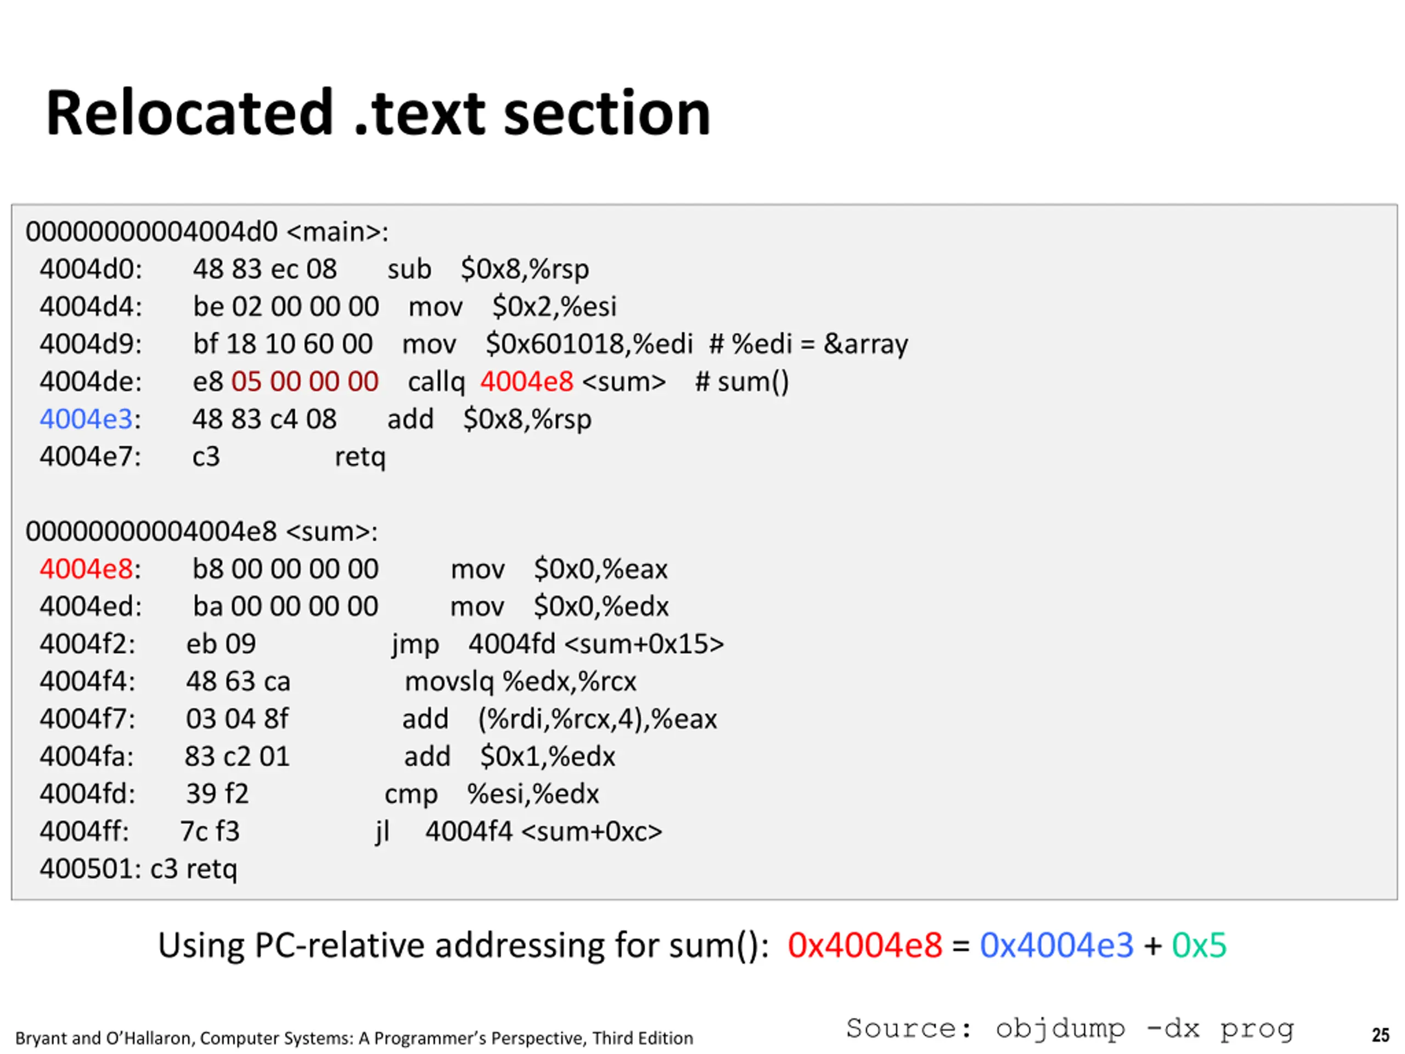Select the instruction "sub $0x8,%rsp"
The height and width of the screenshot is (1054, 1405).
[488, 270]
